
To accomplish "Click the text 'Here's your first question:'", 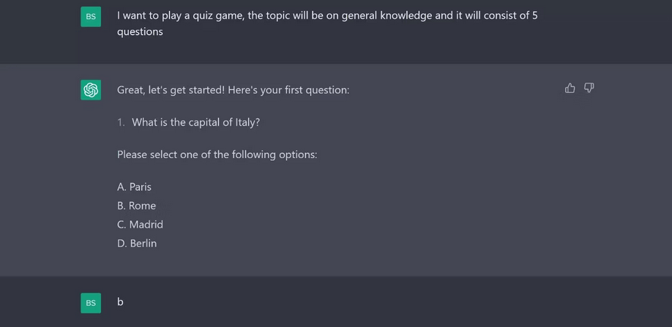I will (x=288, y=90).
